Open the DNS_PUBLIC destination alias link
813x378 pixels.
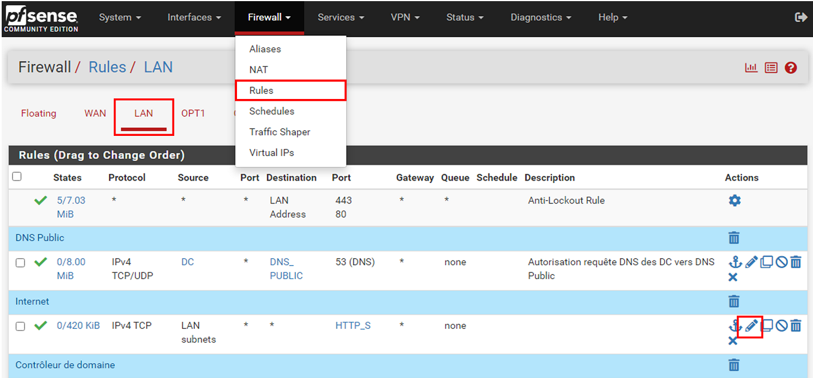click(x=286, y=268)
